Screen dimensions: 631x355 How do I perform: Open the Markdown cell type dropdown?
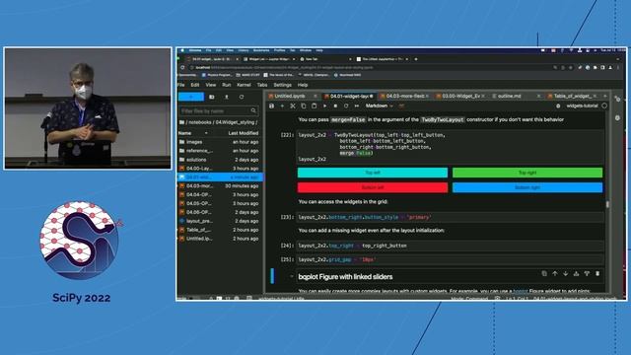379,106
